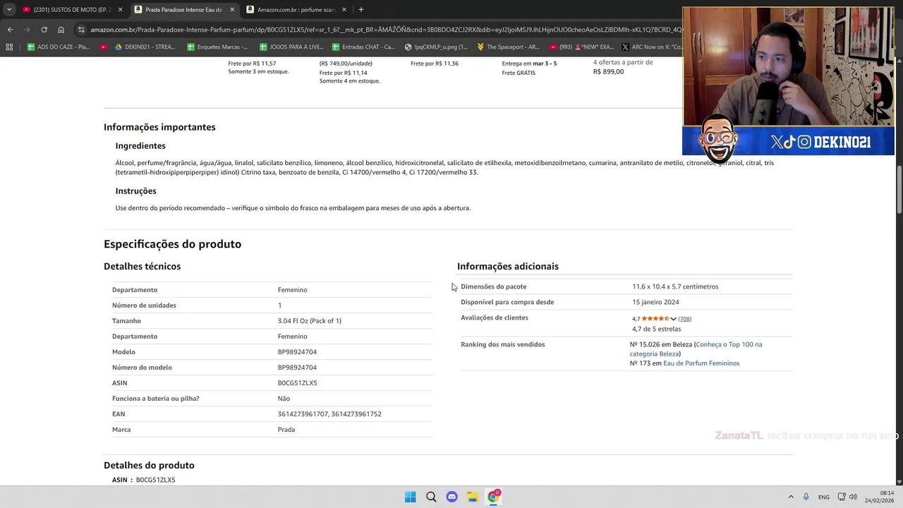
Task: Click the Tamanho value 3.04 Fl Oz
Action: [309, 321]
